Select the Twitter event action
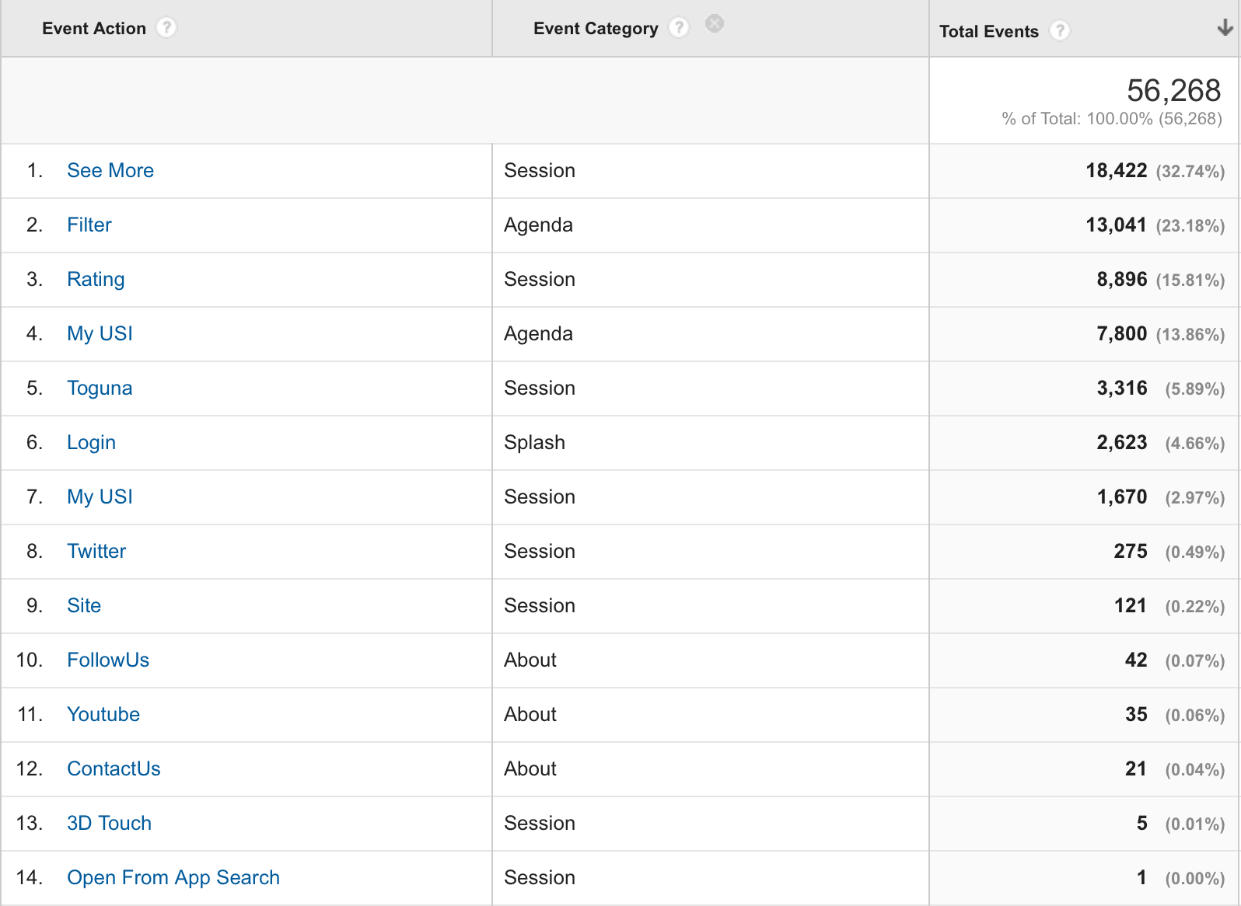 pos(96,551)
